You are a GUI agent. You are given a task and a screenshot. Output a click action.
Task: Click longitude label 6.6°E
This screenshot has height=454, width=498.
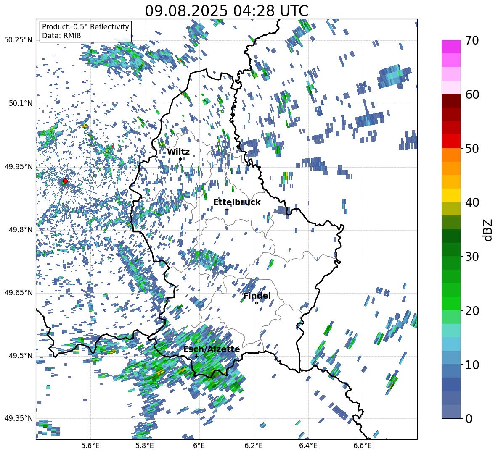(x=363, y=446)
